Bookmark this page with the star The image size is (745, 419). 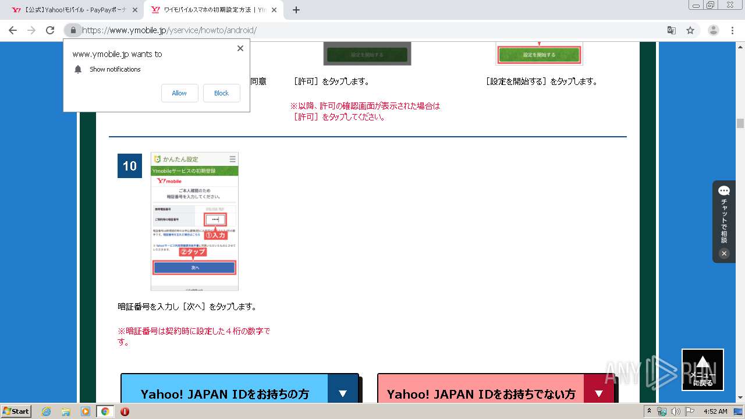click(x=690, y=30)
